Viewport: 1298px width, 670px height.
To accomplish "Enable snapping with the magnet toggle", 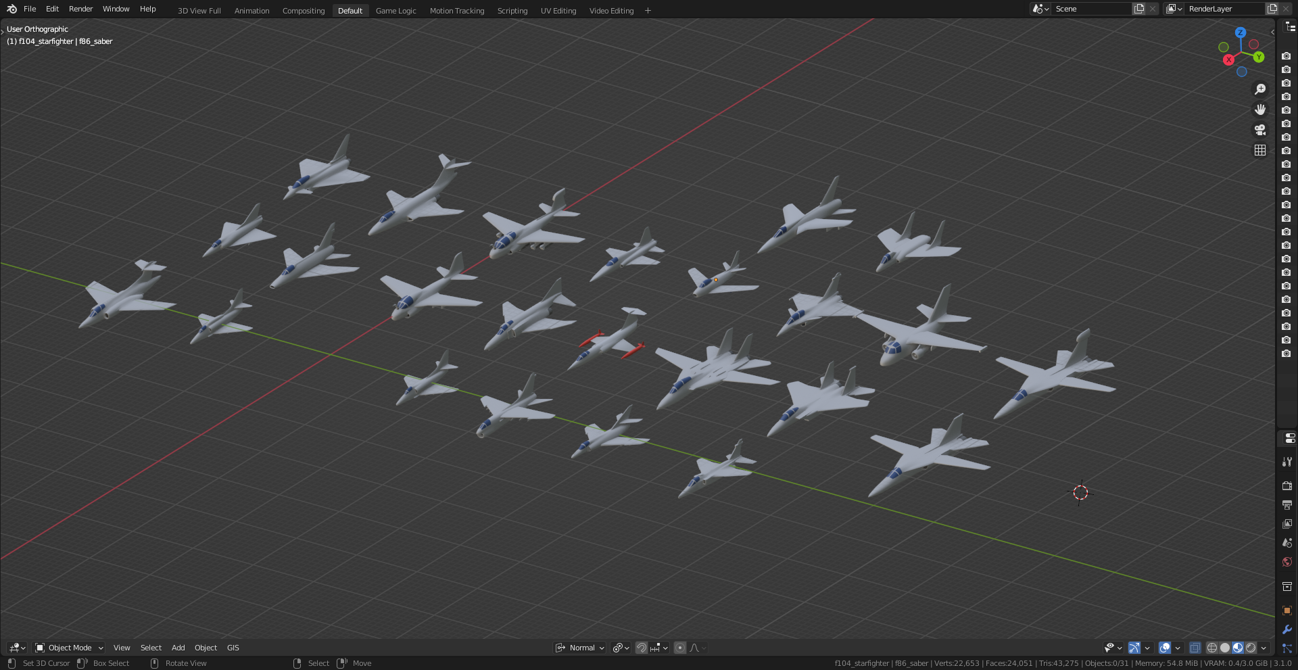I will (641, 648).
